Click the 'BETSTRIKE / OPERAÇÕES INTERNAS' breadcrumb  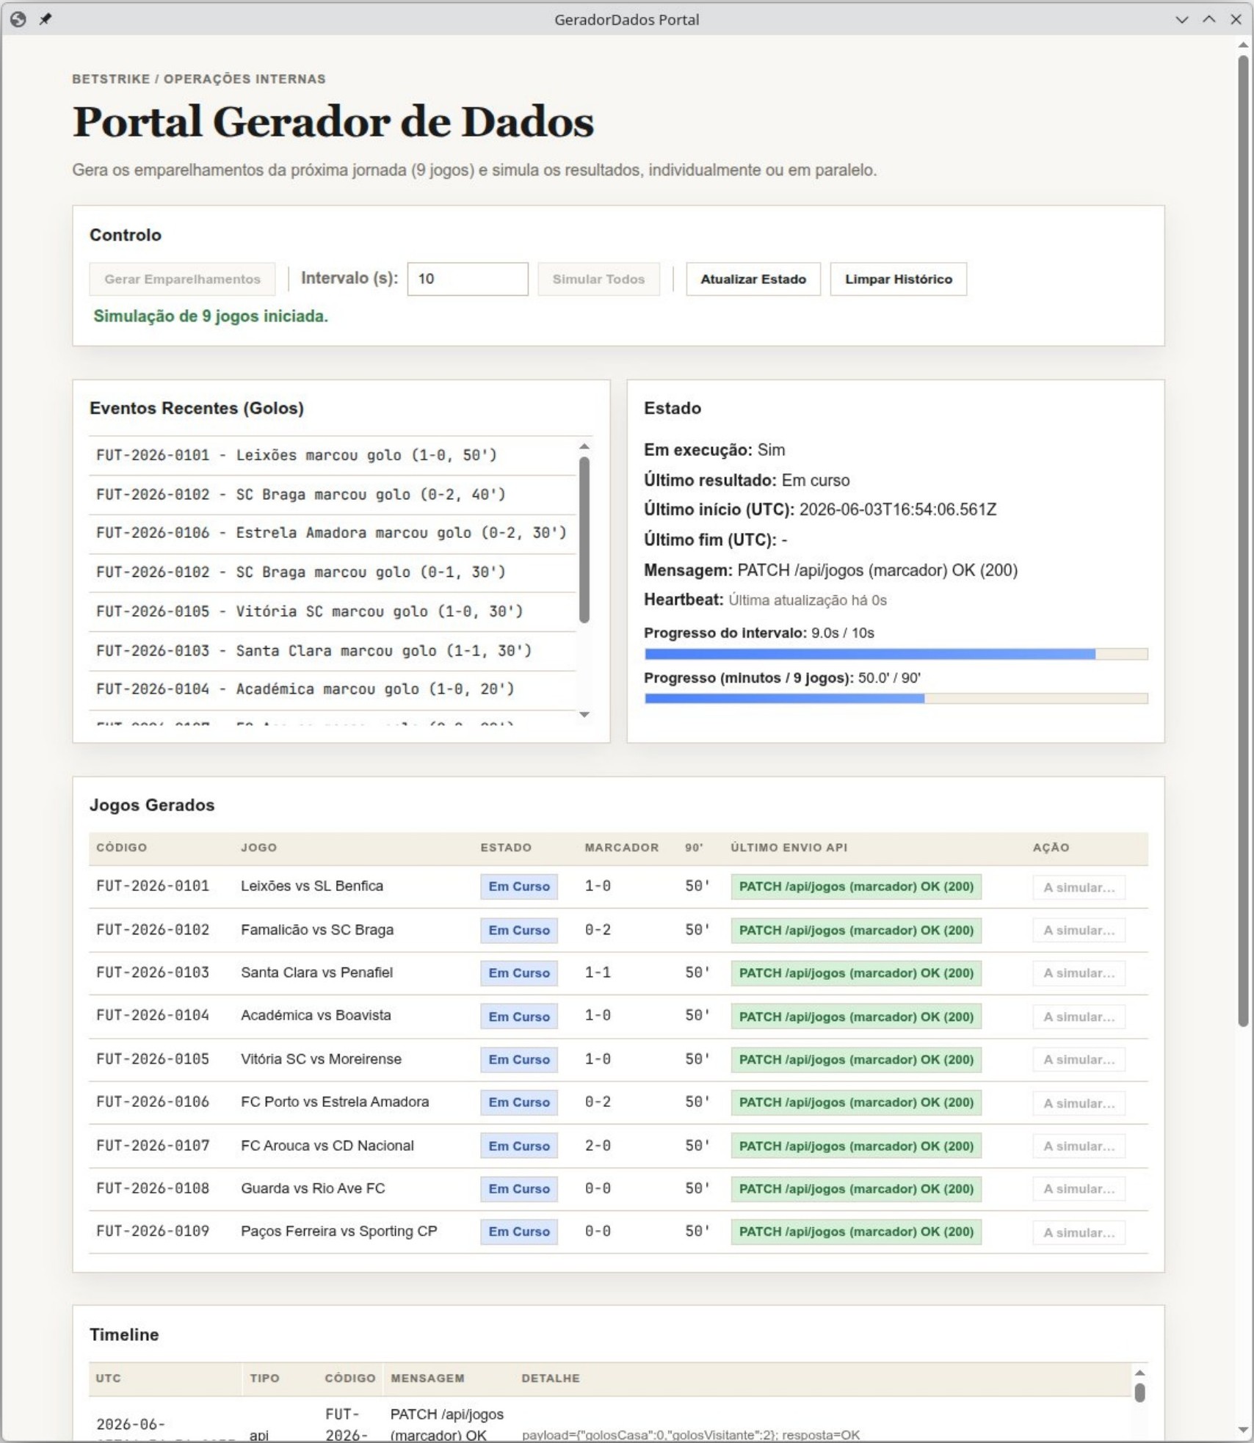click(199, 79)
